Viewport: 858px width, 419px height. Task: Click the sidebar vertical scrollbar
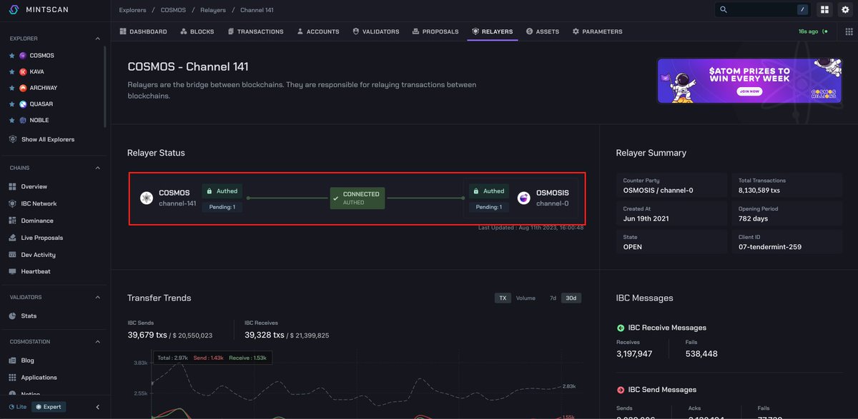[106, 86]
